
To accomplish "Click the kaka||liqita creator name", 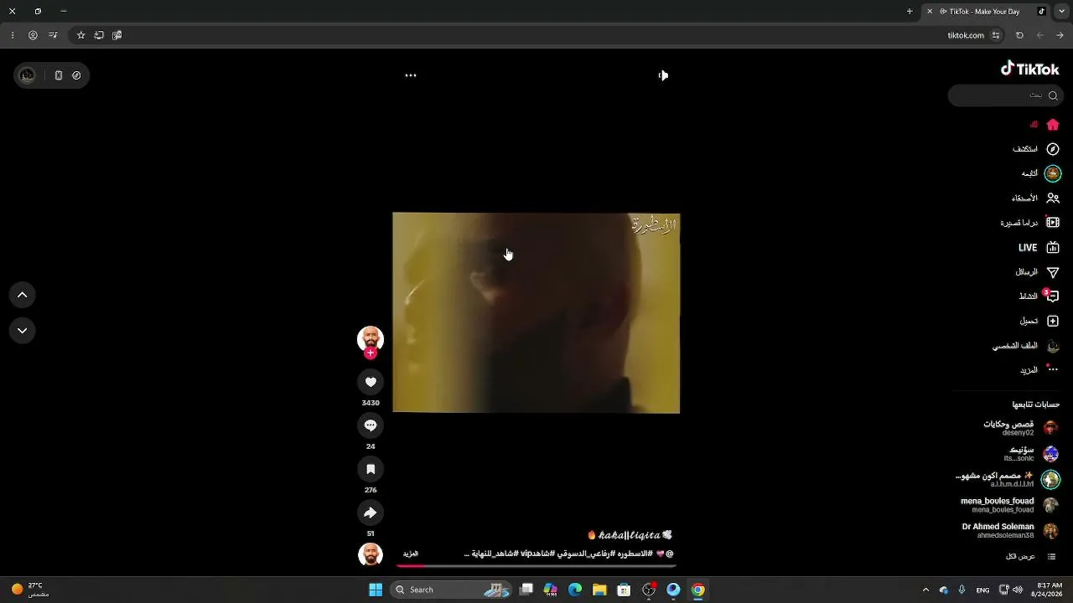I will tap(630, 535).
